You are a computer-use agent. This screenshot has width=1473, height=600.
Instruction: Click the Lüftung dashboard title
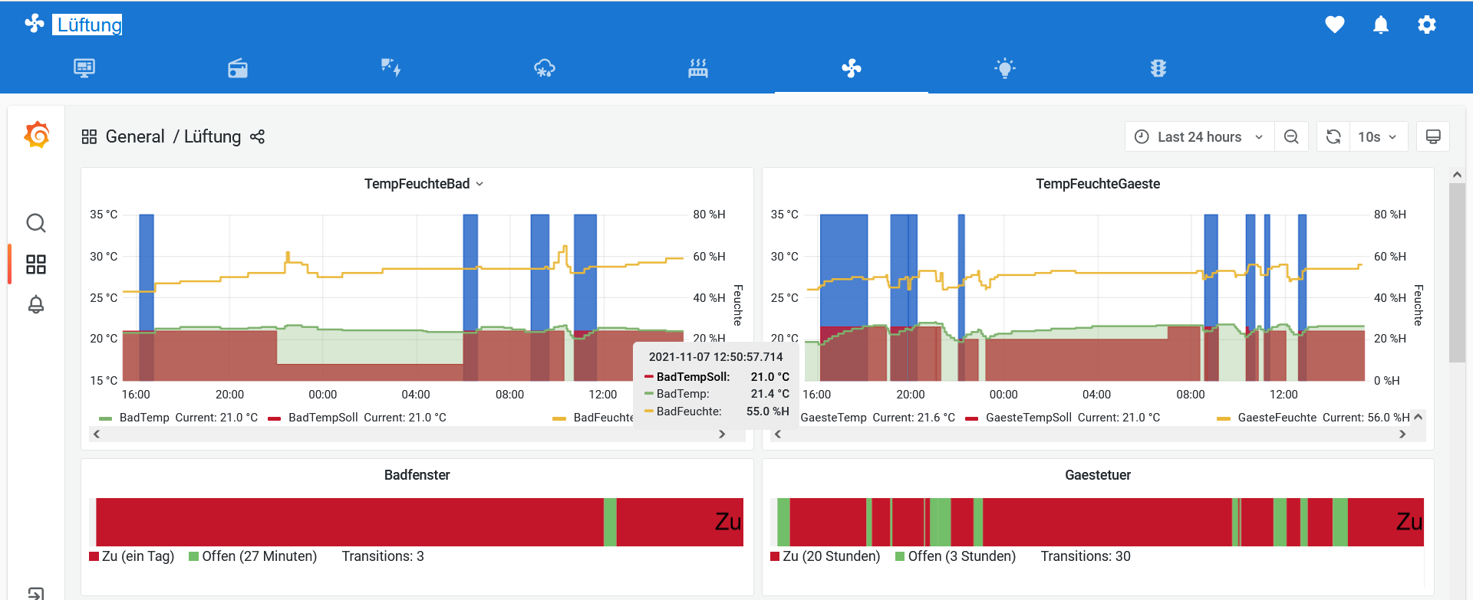click(213, 136)
